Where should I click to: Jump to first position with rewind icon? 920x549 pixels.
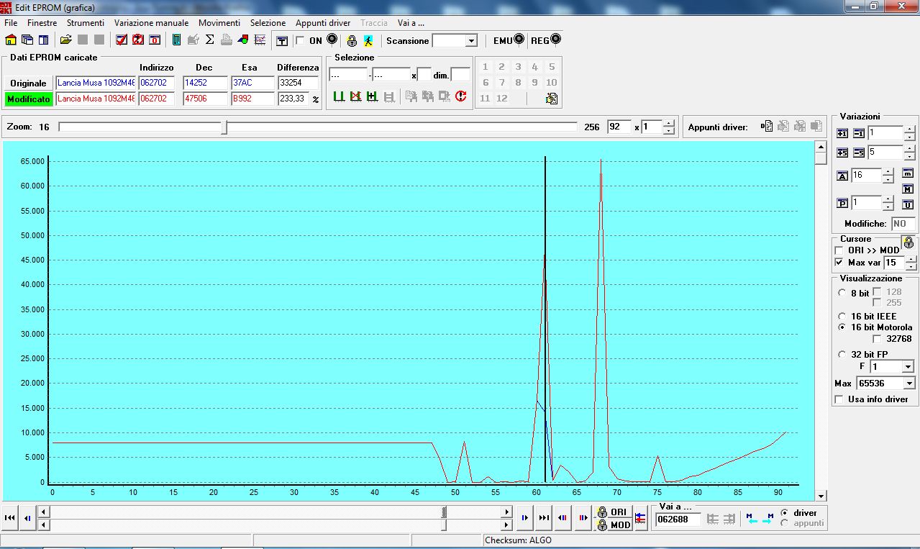10,517
